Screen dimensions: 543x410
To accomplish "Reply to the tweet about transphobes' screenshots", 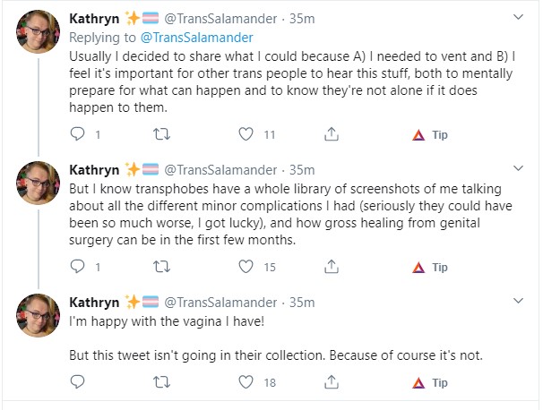I will [x=77, y=267].
